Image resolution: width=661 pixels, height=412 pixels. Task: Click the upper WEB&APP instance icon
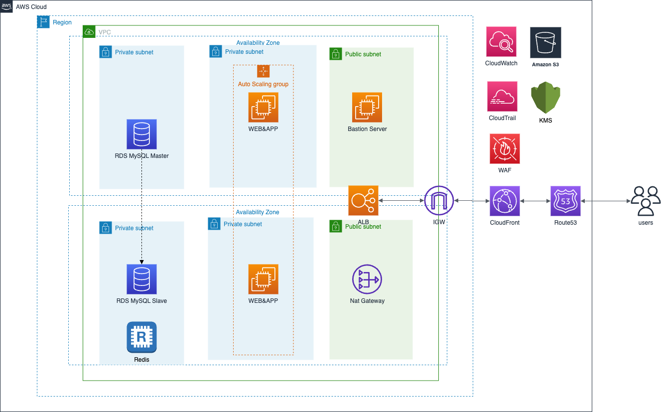point(263,107)
